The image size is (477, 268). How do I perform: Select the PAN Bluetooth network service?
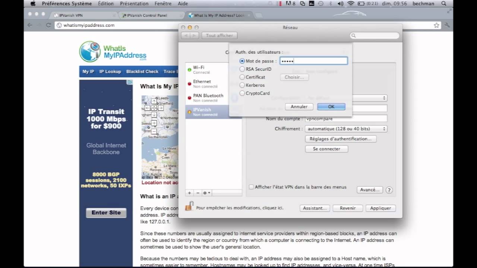(x=214, y=98)
